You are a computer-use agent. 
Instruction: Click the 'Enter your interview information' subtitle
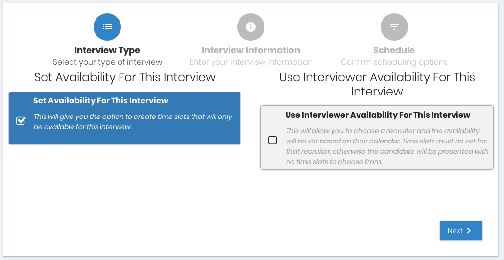click(251, 62)
